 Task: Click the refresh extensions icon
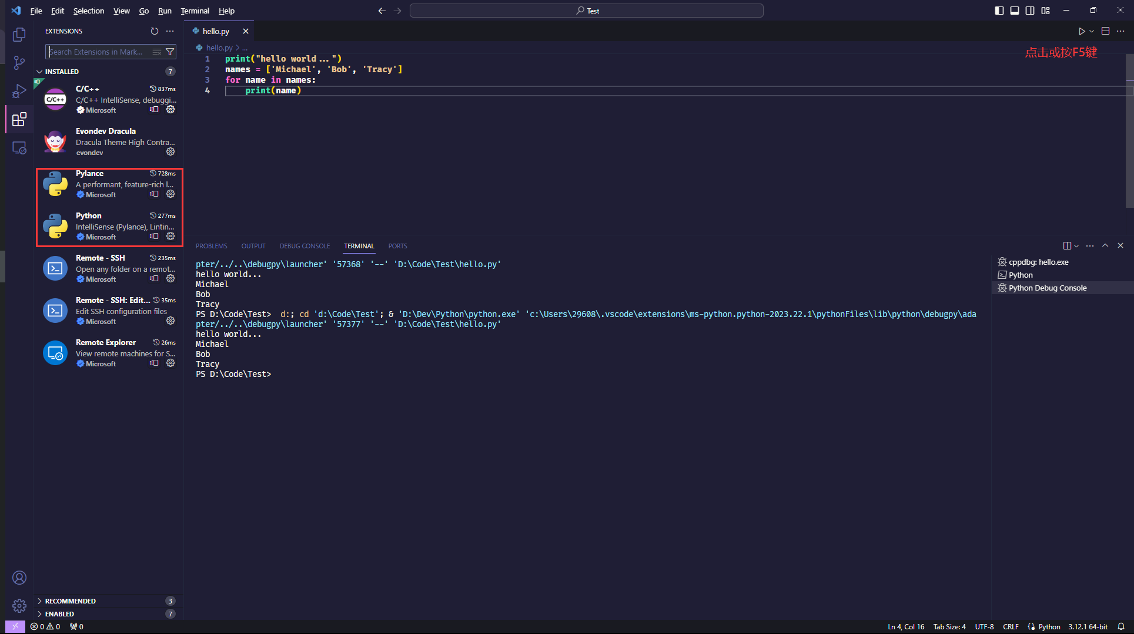pyautogui.click(x=155, y=31)
